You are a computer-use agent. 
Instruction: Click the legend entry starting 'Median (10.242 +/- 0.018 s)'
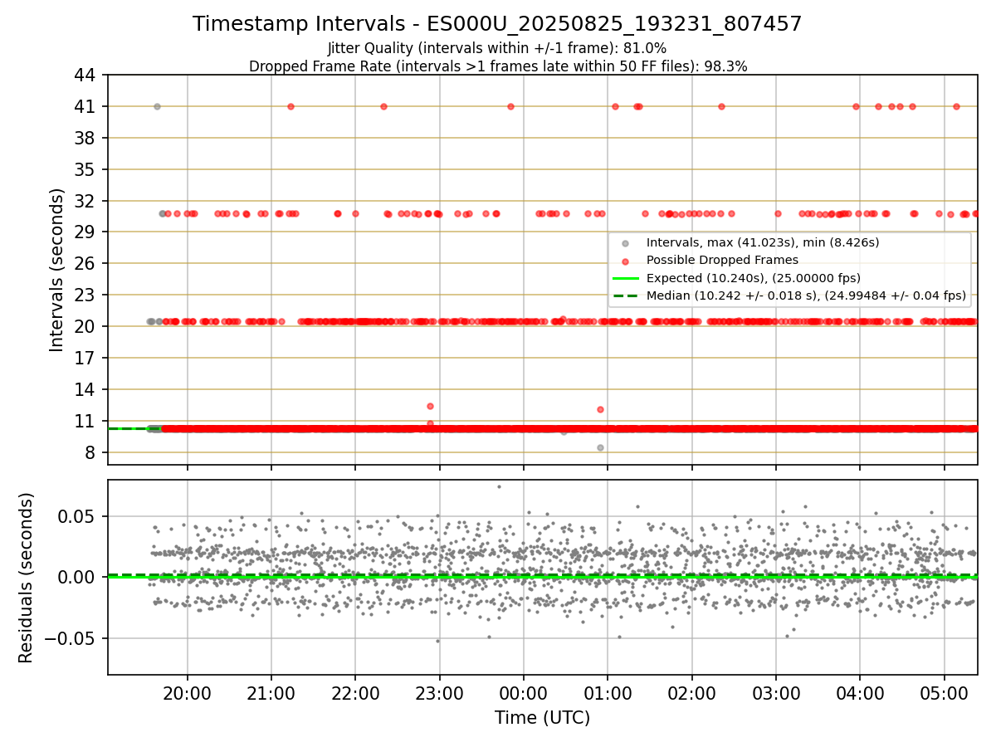pyautogui.click(x=806, y=295)
